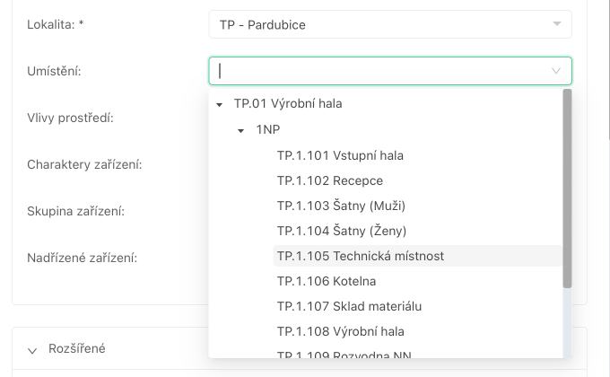Click the TP - Pardubice selection field
Viewport: 610px width, 377px height.
(377, 24)
